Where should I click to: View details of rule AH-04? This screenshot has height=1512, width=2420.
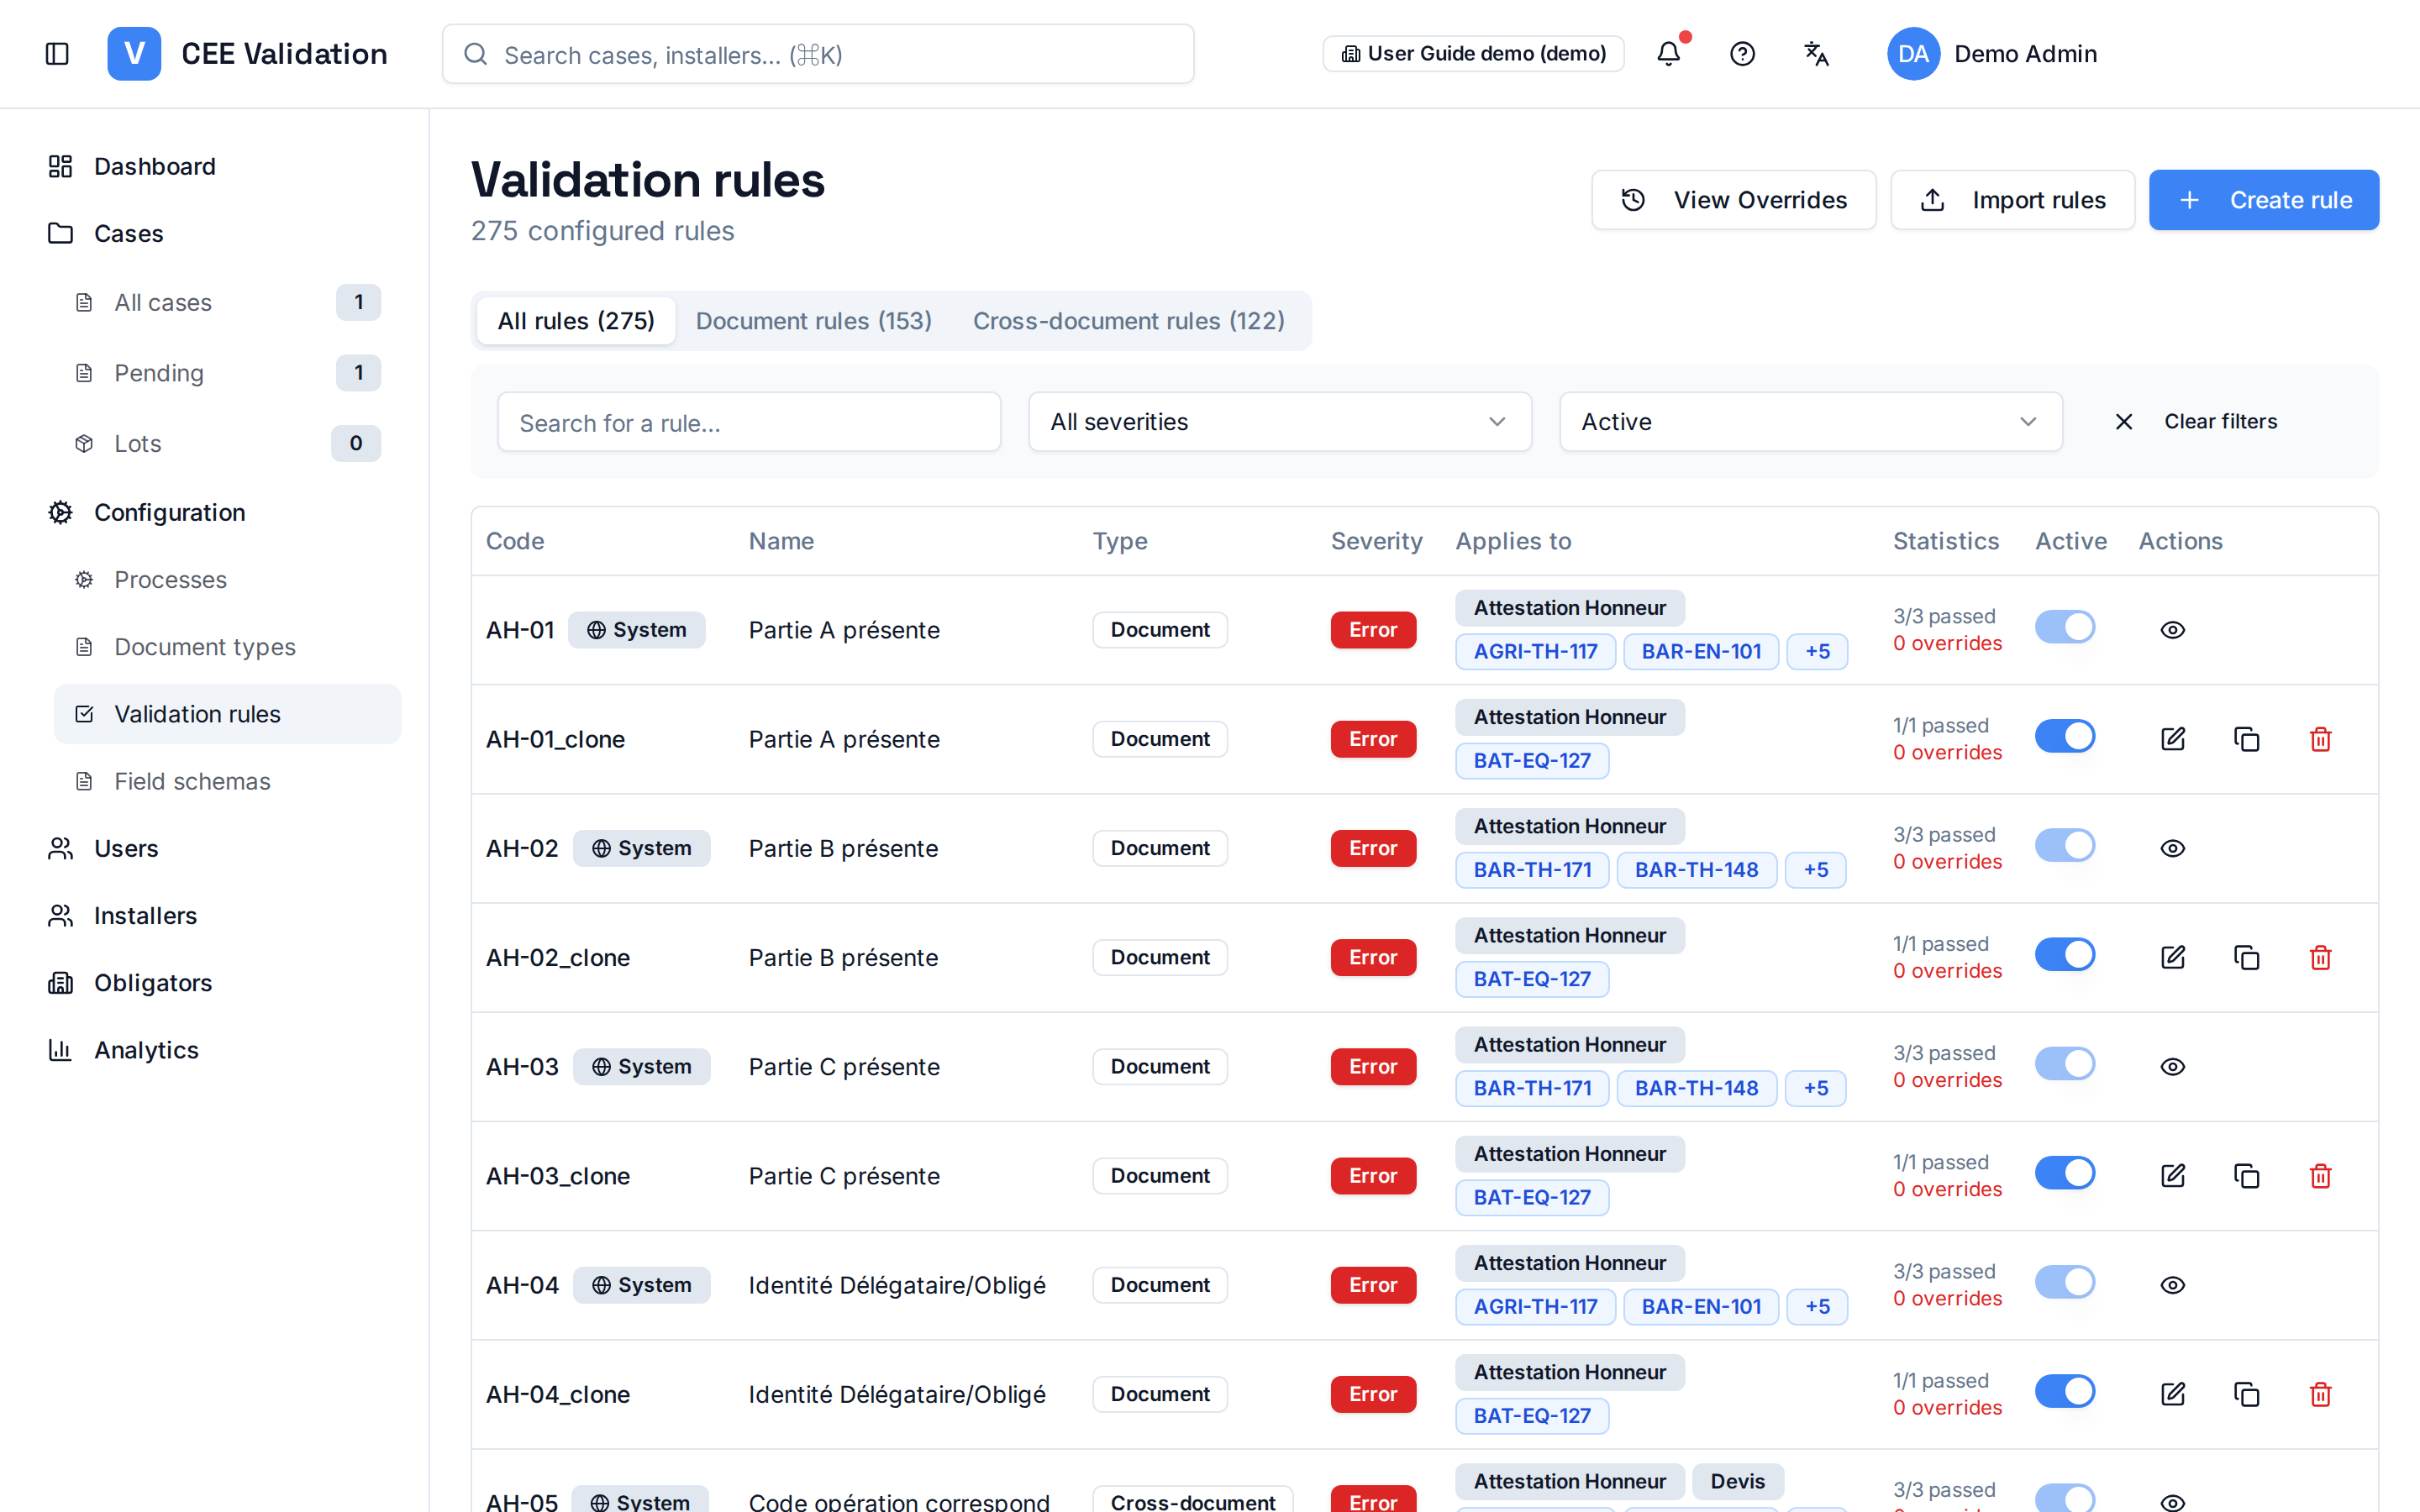pyautogui.click(x=2172, y=1285)
